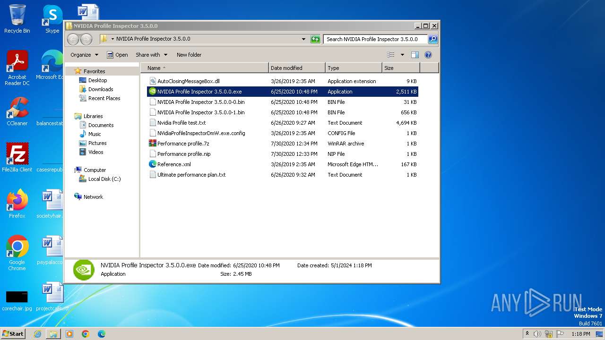This screenshot has width=605, height=340.
Task: Select NVidiaProfileInspectorDmW.exe.config file
Action: pyautogui.click(x=283, y=133)
